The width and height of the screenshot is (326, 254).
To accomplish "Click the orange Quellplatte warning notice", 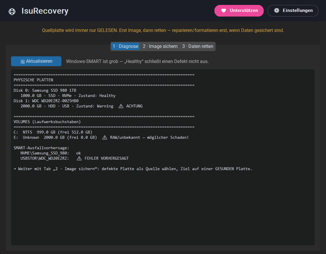I will (x=163, y=30).
